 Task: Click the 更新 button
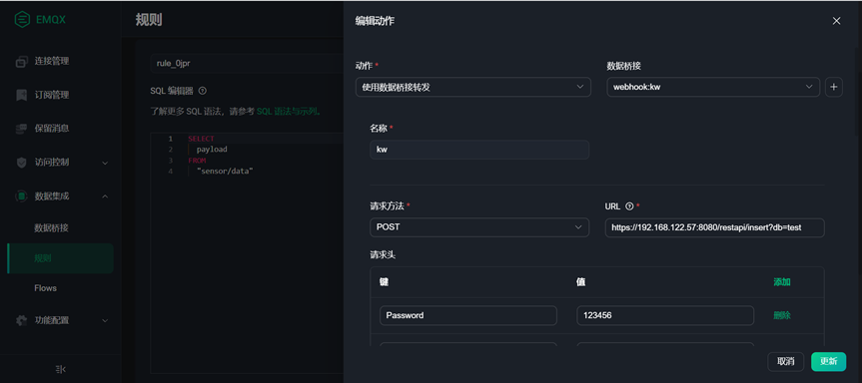pyautogui.click(x=828, y=362)
